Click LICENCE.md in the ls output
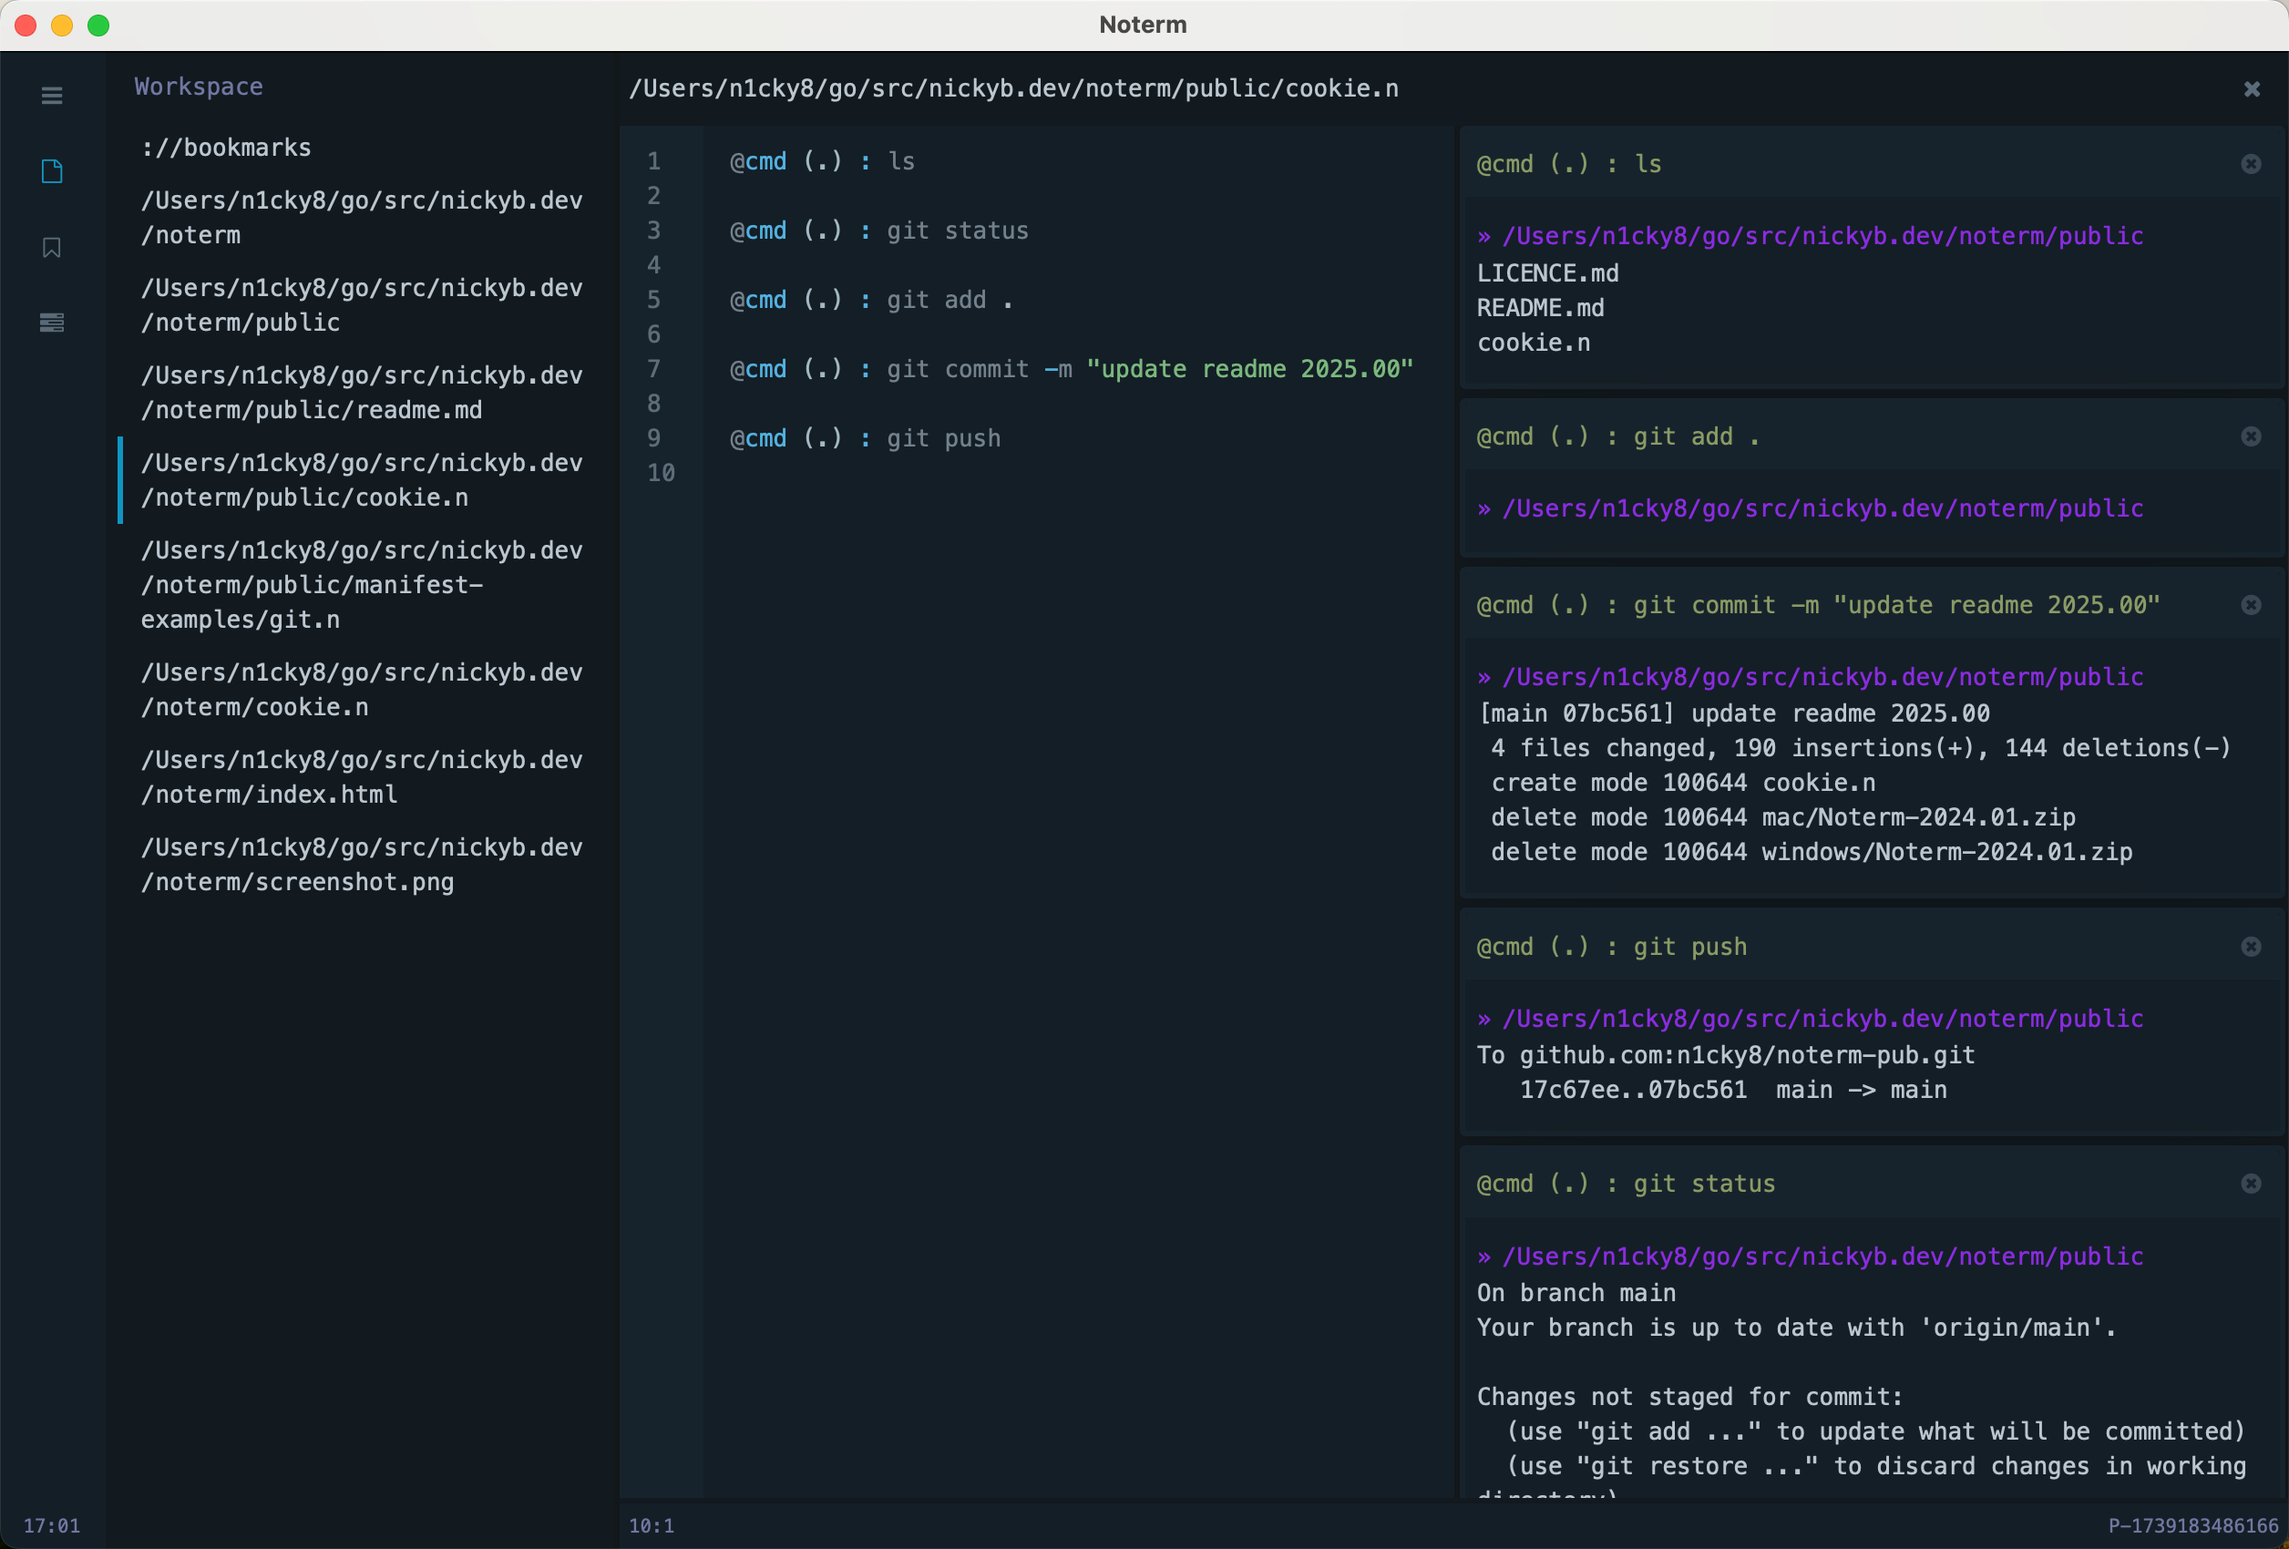The width and height of the screenshot is (2289, 1549). coord(1547,273)
